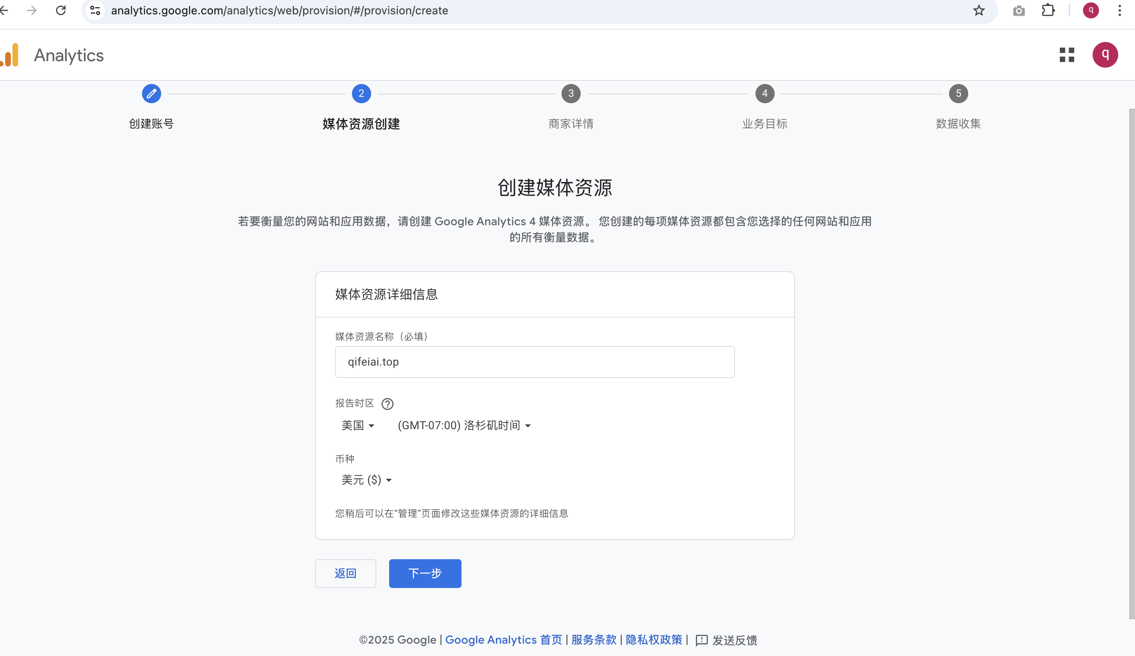Image resolution: width=1135 pixels, height=656 pixels.
Task: Click the account avatar in Analytics header
Action: [1105, 55]
